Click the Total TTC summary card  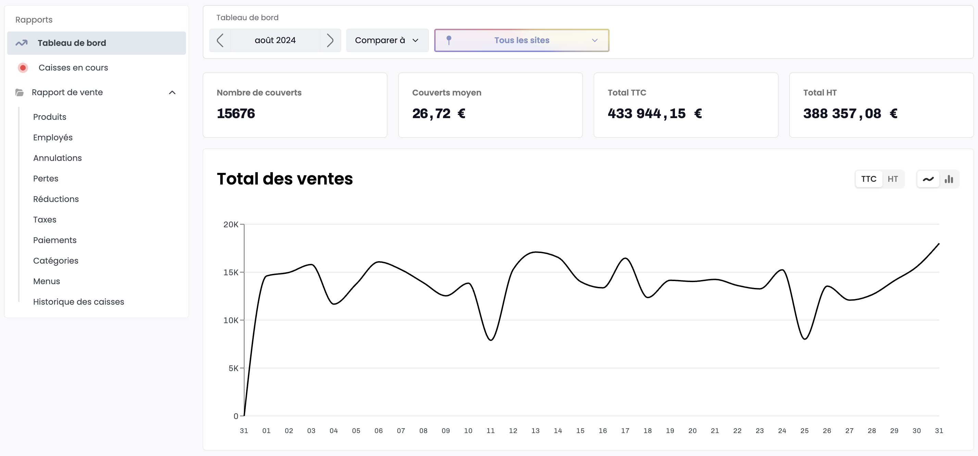686,105
